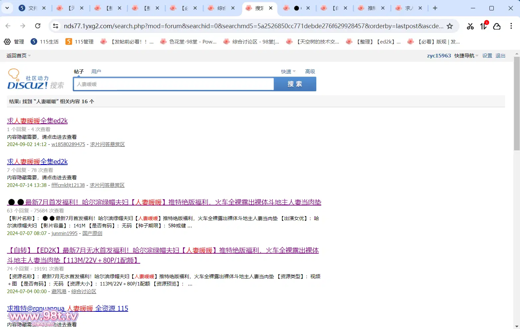This screenshot has width=520, height=329.
Task: Focus the search keyword input field
Action: (174, 84)
